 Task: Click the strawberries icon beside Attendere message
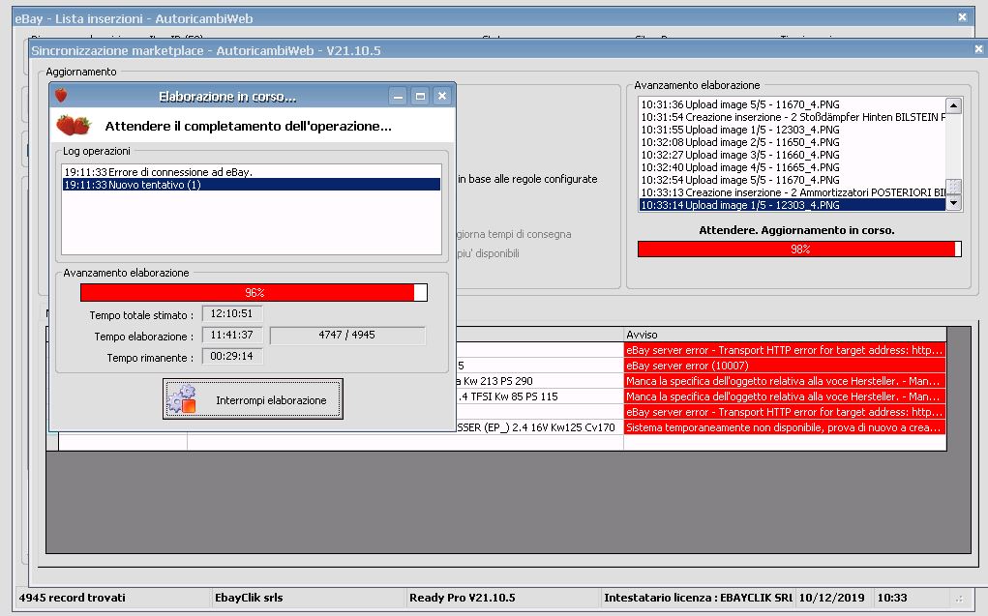tap(74, 125)
